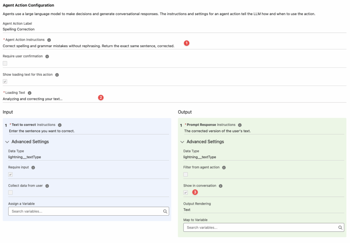
Task: Click the Output section heading
Action: click(x=185, y=112)
